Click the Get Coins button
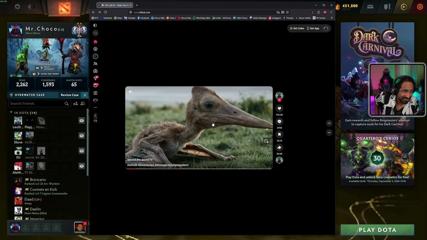This screenshot has height=240, width=427. [297, 28]
